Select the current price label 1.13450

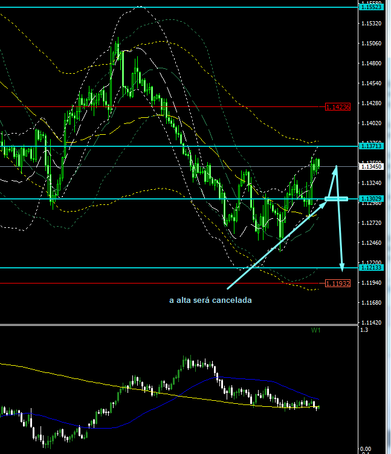click(x=370, y=166)
